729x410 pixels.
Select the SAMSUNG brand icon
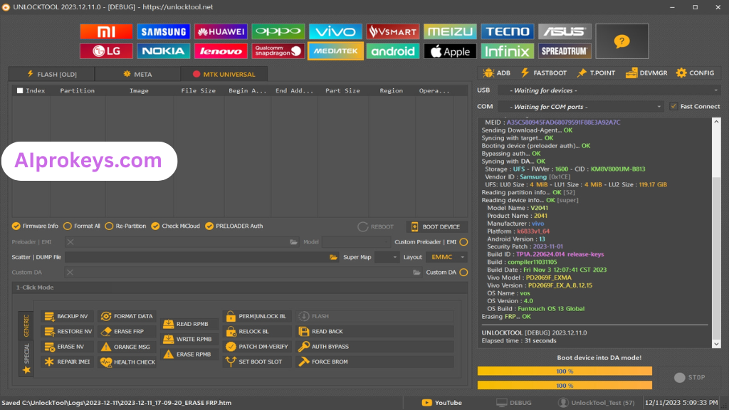pyautogui.click(x=163, y=31)
